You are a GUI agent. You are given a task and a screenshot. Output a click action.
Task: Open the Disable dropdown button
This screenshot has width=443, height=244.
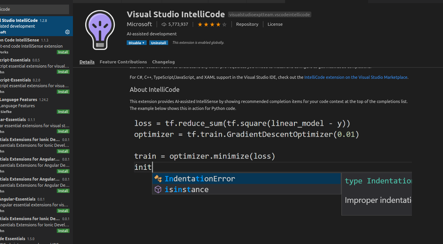pyautogui.click(x=137, y=43)
